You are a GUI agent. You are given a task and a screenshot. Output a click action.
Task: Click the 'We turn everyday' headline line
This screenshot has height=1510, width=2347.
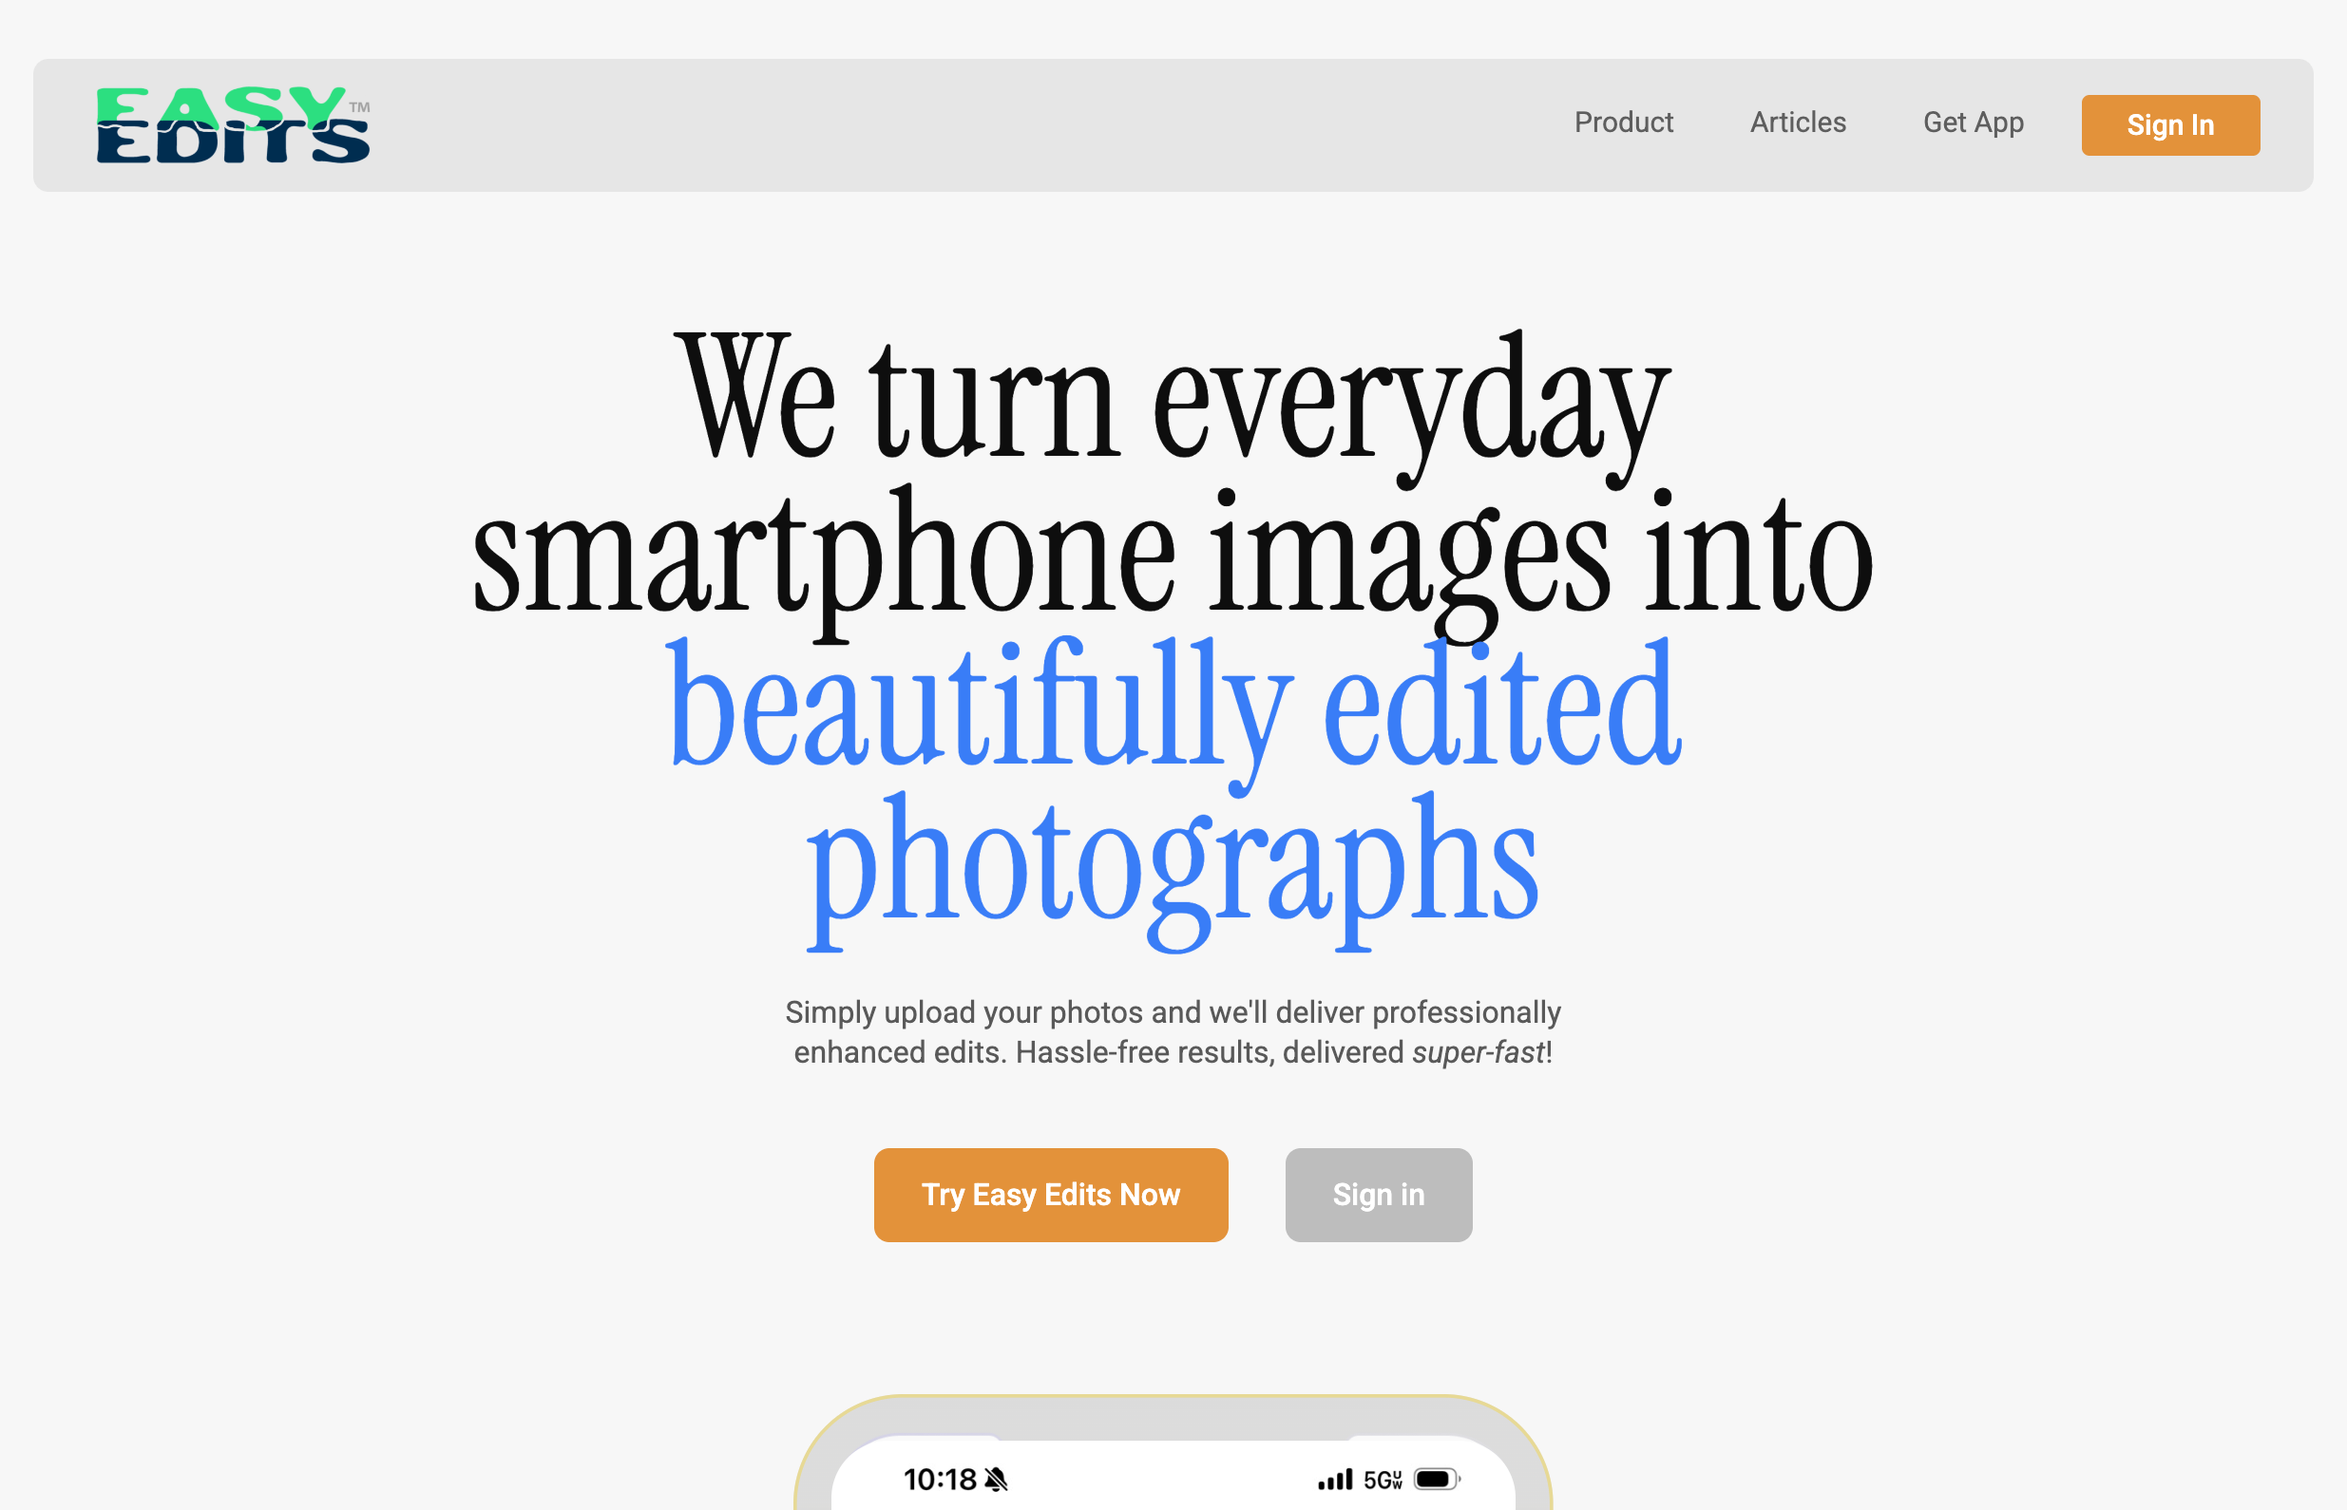pyautogui.click(x=1173, y=397)
